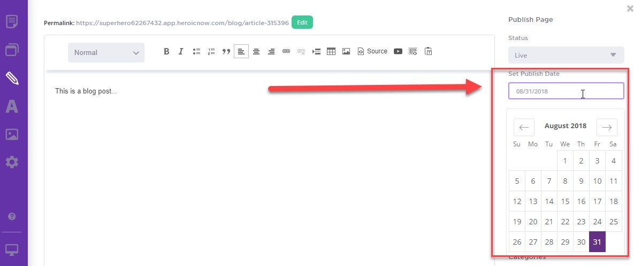Screen dimensions: 634x266
Task: Select August 26 in the calendar
Action: (517, 242)
